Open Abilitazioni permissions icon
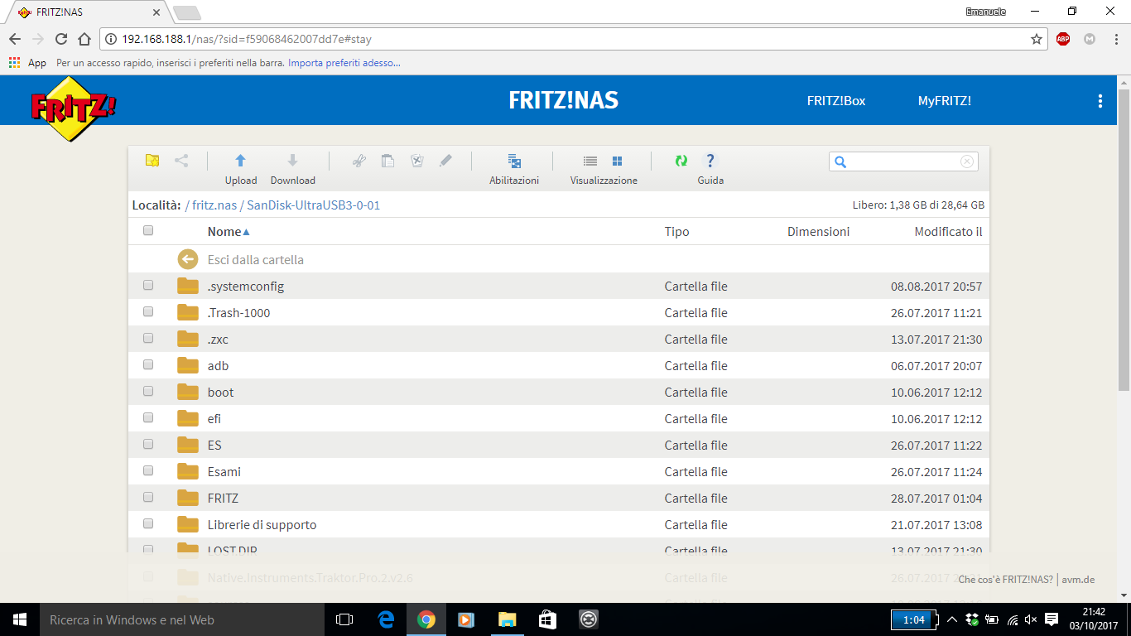 [x=514, y=161]
